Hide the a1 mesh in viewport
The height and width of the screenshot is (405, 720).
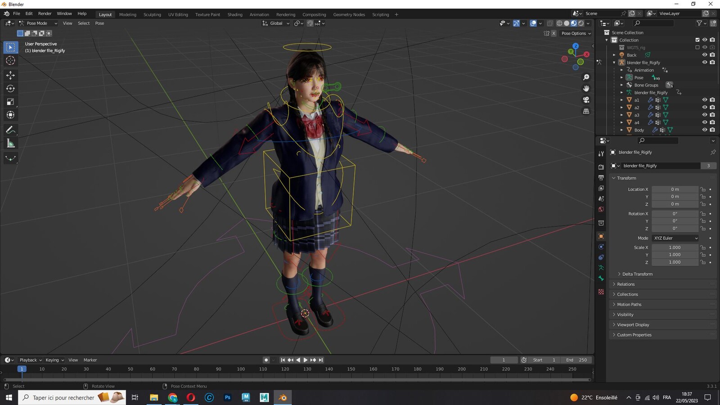click(705, 100)
